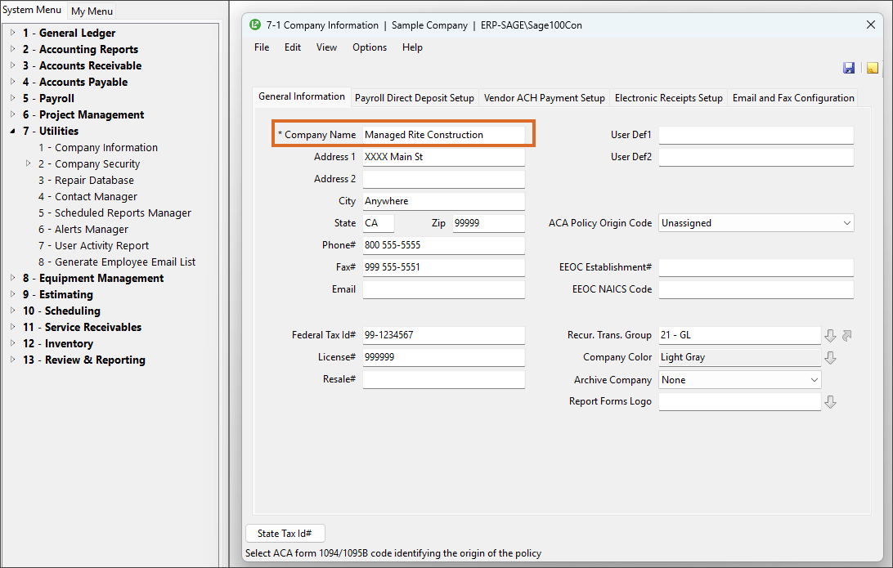Click the EEOC NAICS Code field
893x568 pixels.
coord(756,289)
